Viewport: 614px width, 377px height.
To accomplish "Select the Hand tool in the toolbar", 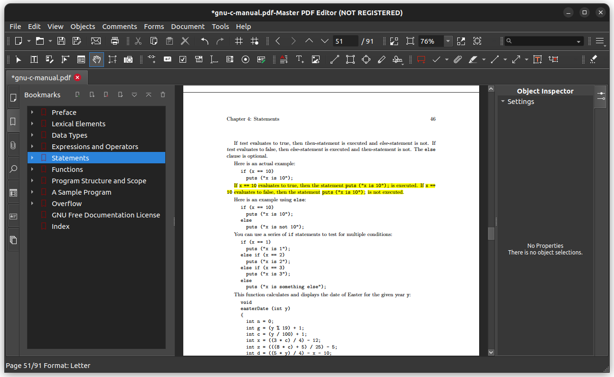I will 96,59.
